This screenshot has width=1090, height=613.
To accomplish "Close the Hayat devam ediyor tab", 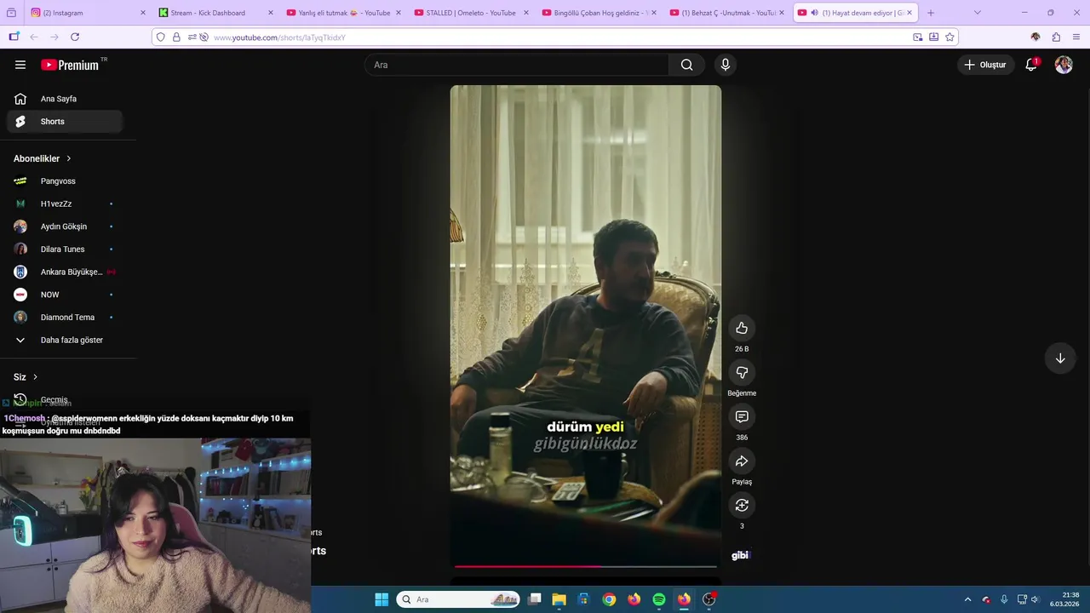I will click(909, 13).
